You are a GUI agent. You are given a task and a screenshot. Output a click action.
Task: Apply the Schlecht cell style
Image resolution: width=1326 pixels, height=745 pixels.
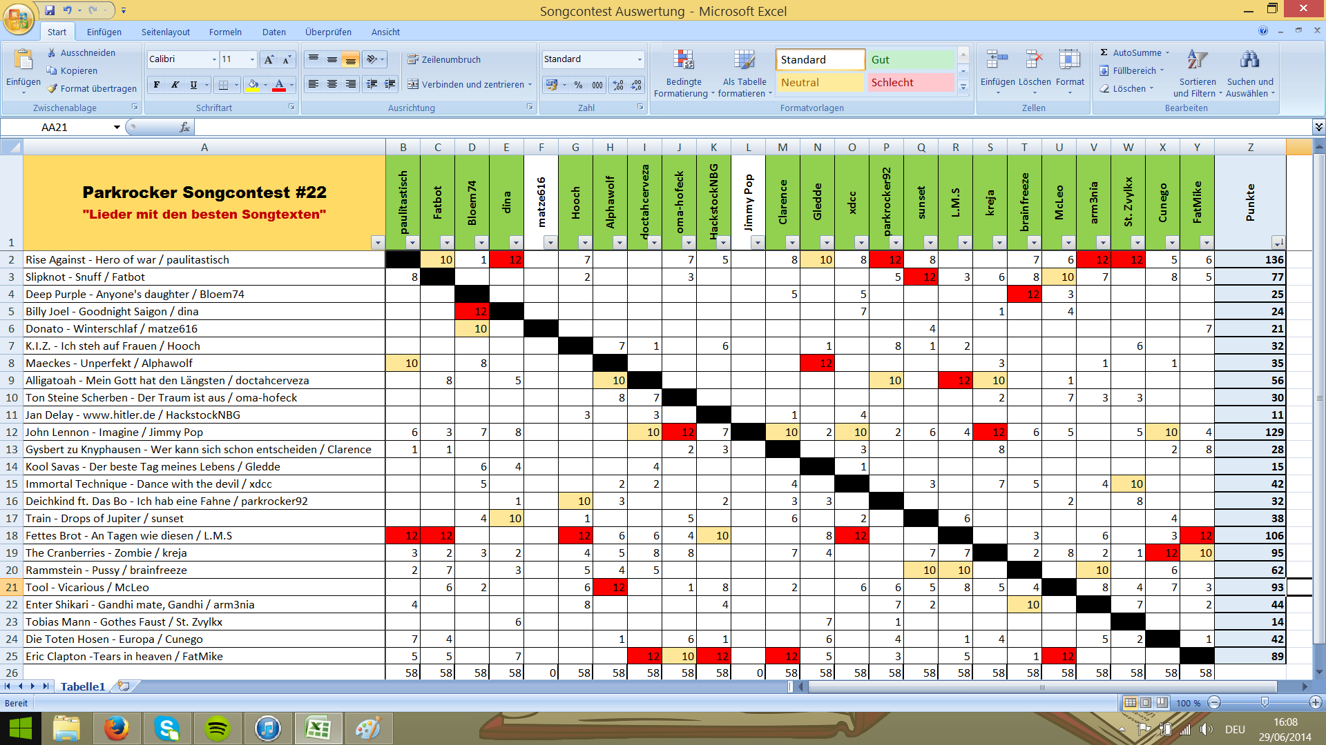[x=910, y=82]
